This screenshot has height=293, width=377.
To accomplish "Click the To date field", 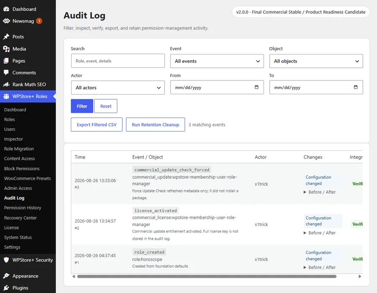I will [316, 87].
